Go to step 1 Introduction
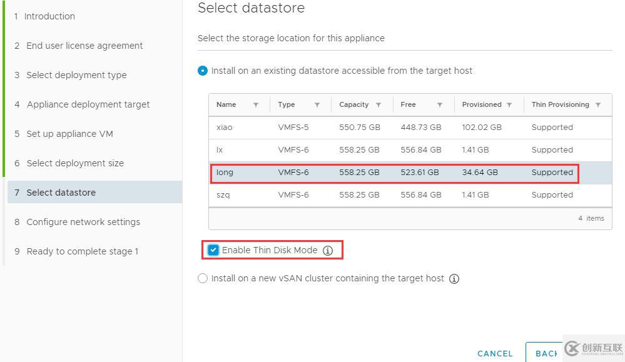 click(x=44, y=16)
